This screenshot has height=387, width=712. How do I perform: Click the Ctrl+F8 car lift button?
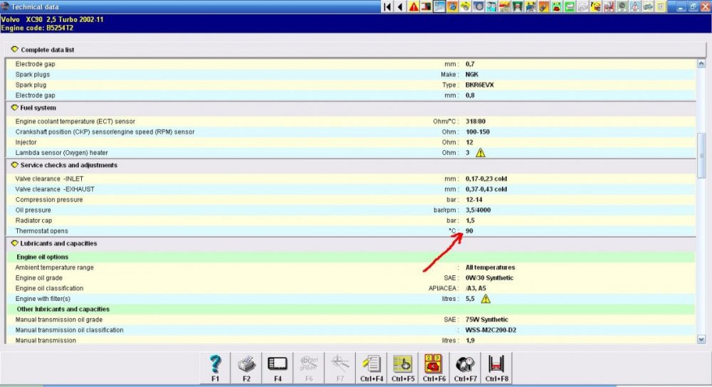coord(497,368)
